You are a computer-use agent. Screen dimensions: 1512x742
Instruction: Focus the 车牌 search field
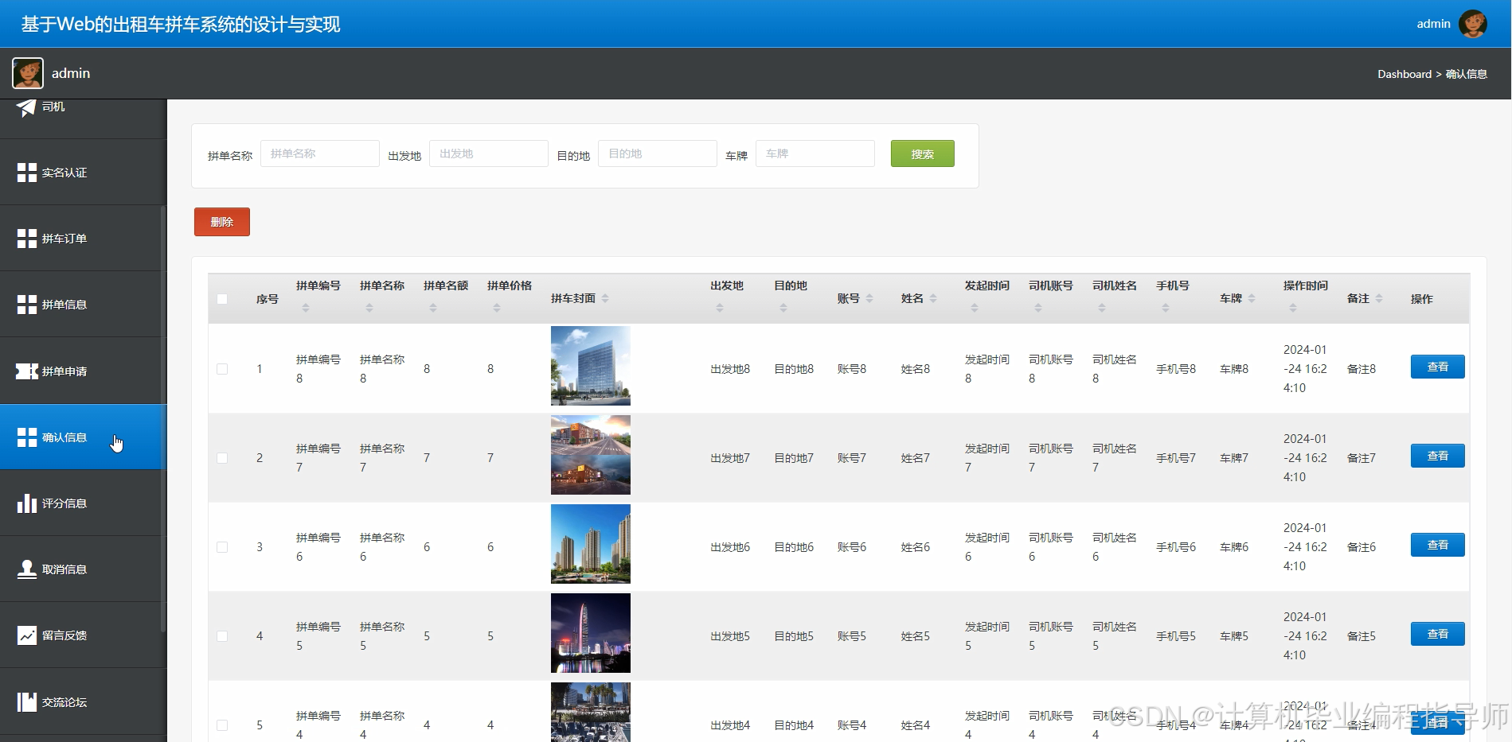[x=815, y=153]
